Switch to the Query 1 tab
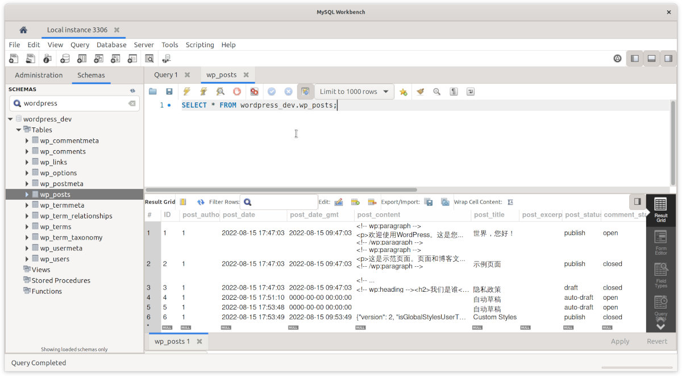This screenshot has height=376, width=682. coord(165,75)
